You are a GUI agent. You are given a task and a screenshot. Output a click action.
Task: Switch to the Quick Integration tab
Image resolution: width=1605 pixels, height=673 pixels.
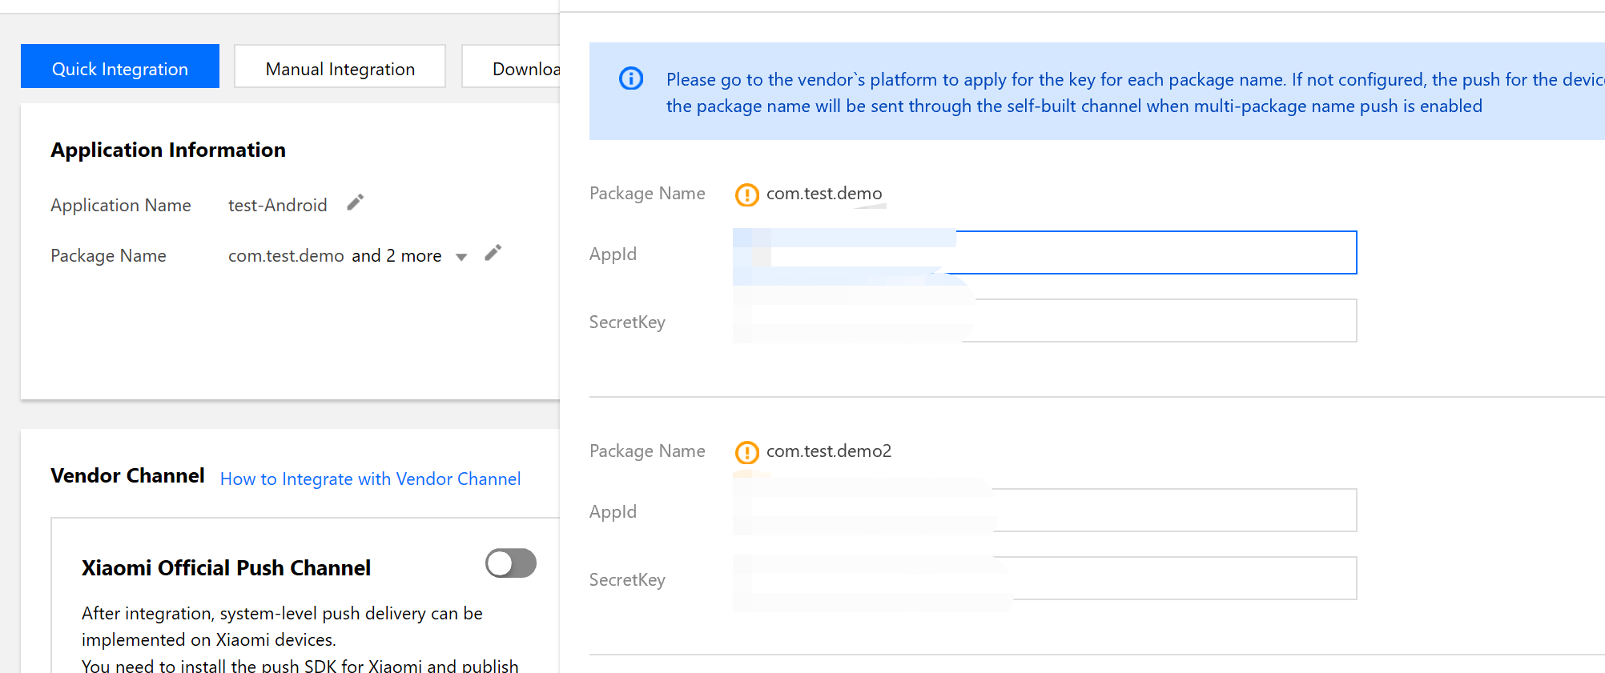point(120,69)
